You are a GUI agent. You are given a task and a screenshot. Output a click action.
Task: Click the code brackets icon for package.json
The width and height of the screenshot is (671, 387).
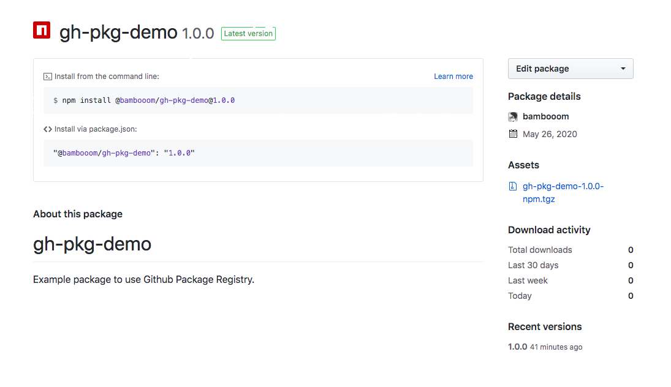coord(48,129)
